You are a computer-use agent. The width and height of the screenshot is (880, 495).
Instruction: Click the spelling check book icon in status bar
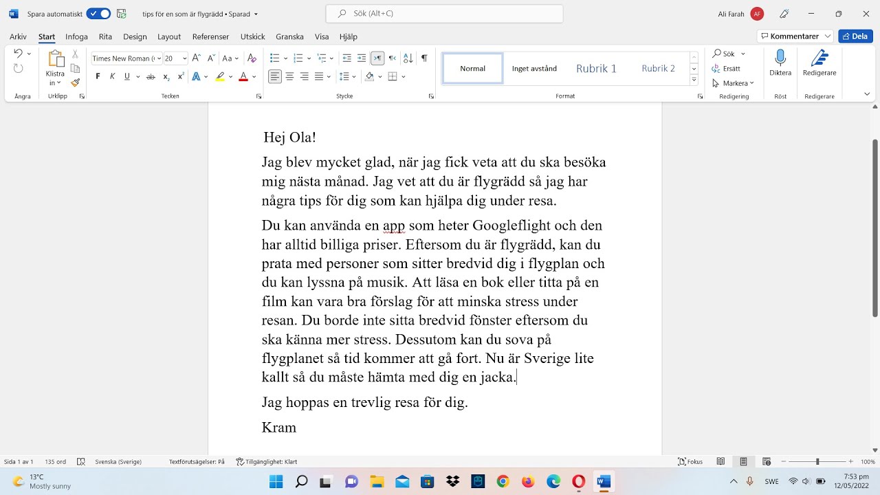pyautogui.click(x=81, y=462)
